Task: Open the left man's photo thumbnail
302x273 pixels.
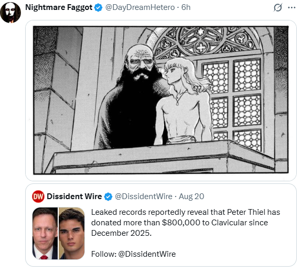Action: tap(45, 233)
